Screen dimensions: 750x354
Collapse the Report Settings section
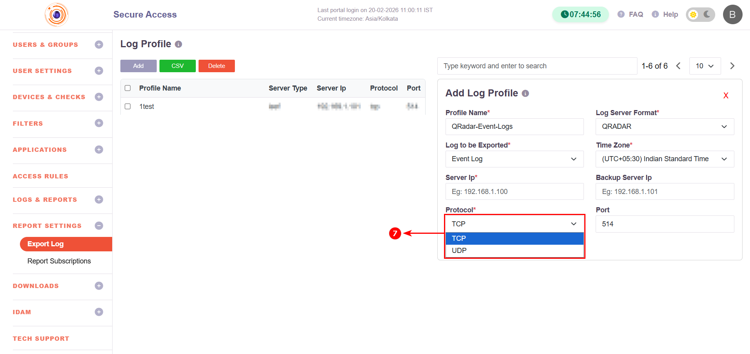tap(99, 226)
